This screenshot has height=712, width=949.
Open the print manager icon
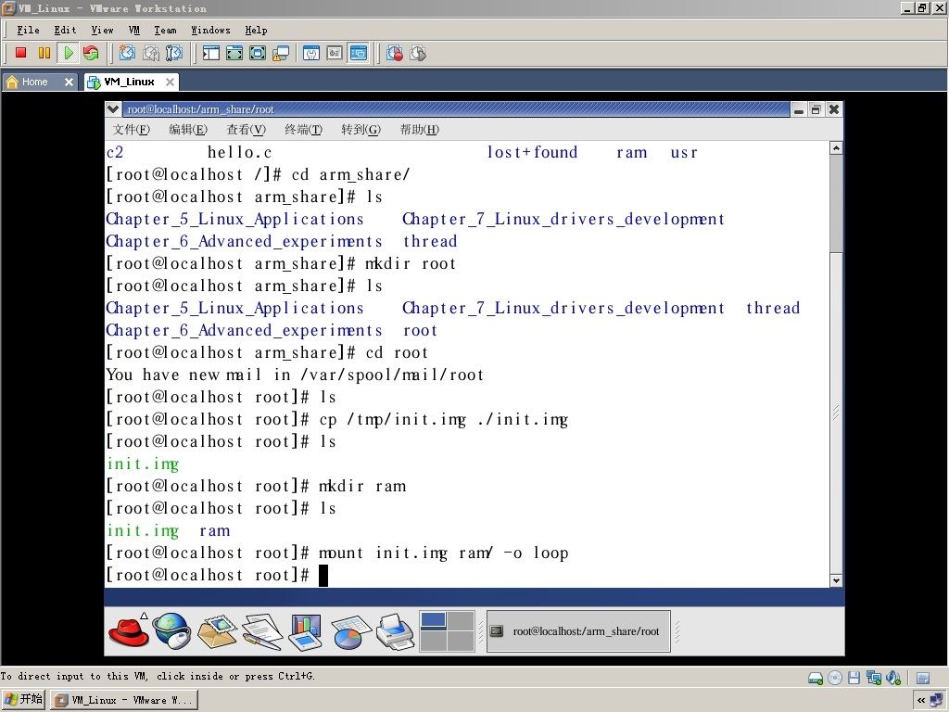[x=395, y=630]
